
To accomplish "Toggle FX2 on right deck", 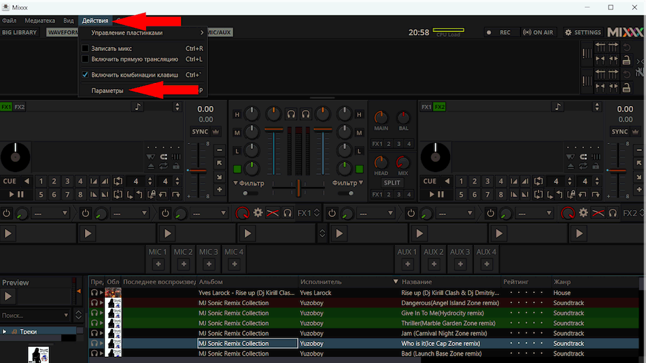I will coord(439,107).
